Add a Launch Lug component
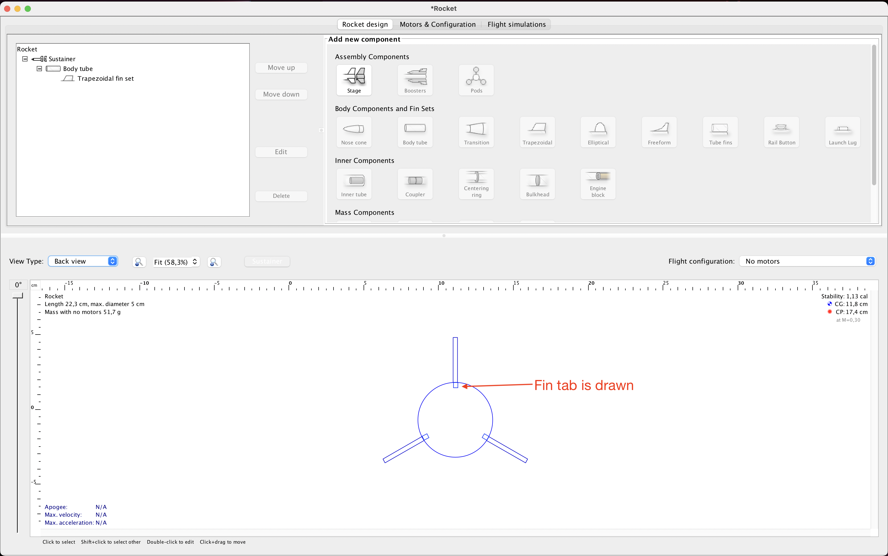Viewport: 888px width, 556px height. tap(843, 132)
